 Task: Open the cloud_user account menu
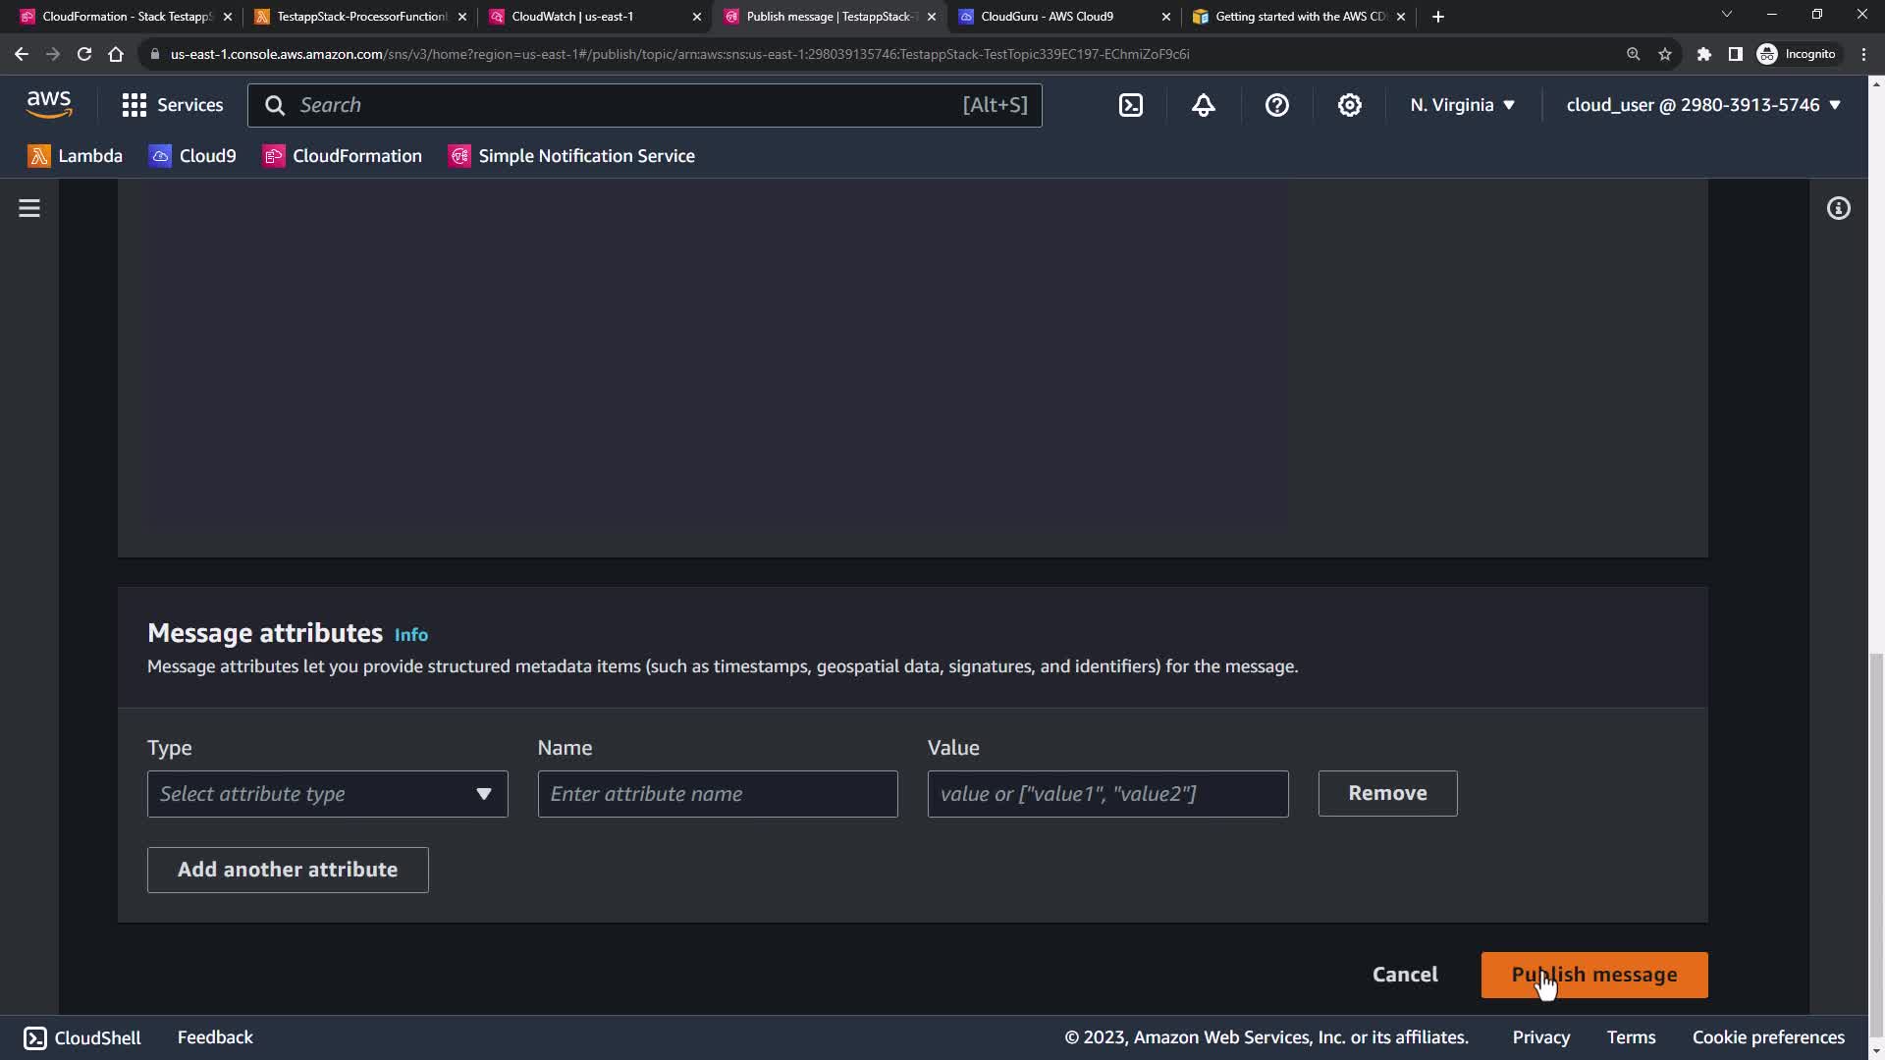coord(1702,105)
